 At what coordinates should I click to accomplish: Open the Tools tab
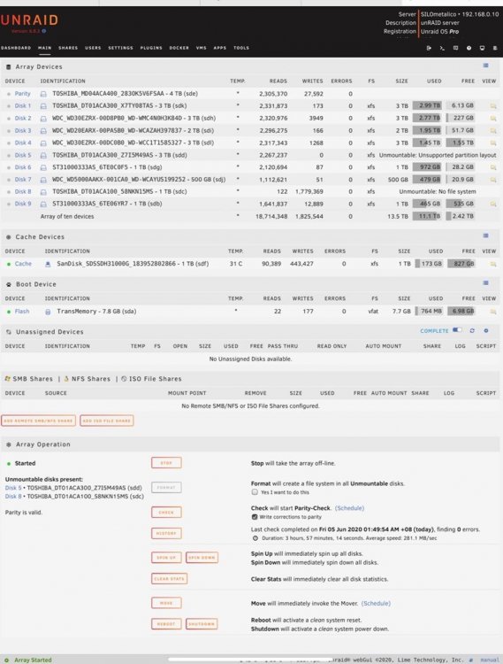click(x=241, y=48)
